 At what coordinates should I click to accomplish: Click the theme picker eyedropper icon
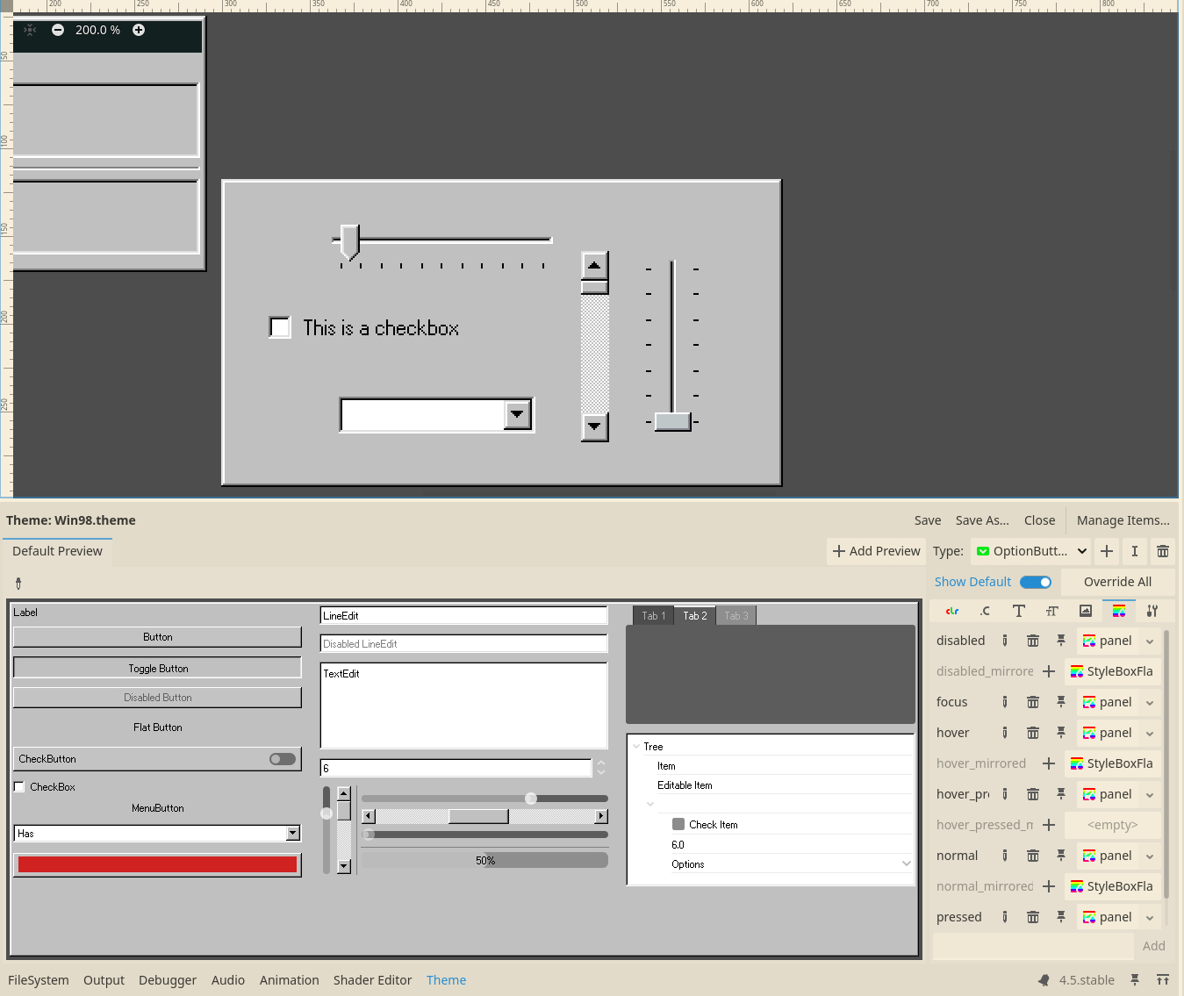coord(18,583)
